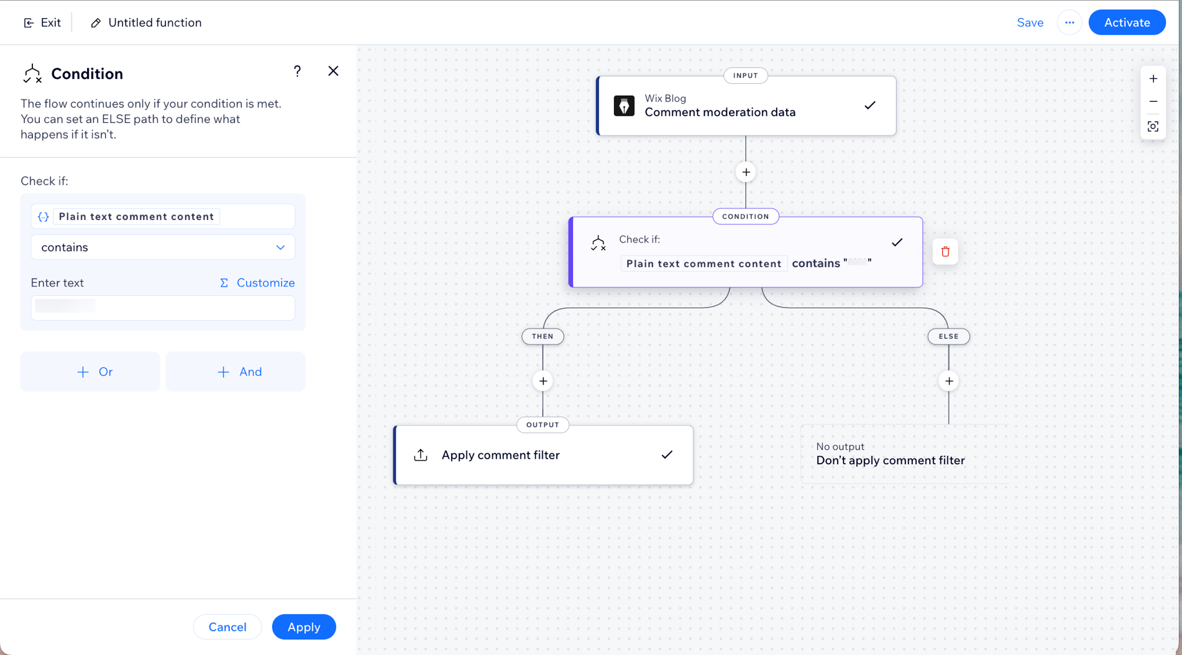Image resolution: width=1182 pixels, height=655 pixels.
Task: Click the INPUT label badge
Action: pyautogui.click(x=745, y=76)
